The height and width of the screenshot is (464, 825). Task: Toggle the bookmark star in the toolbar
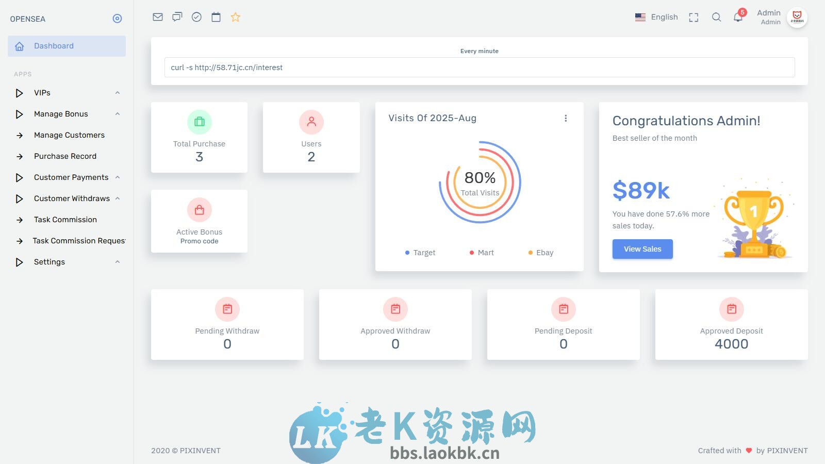click(x=236, y=16)
